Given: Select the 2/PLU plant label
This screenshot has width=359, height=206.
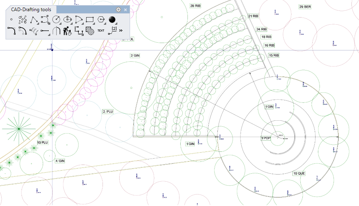Looking at the screenshot, I should [108, 112].
